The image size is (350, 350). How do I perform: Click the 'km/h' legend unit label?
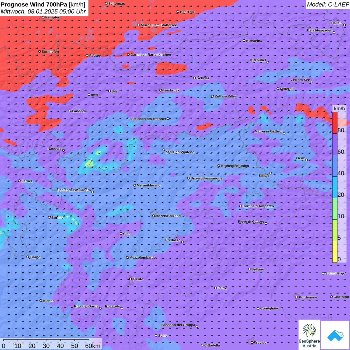tap(339, 108)
